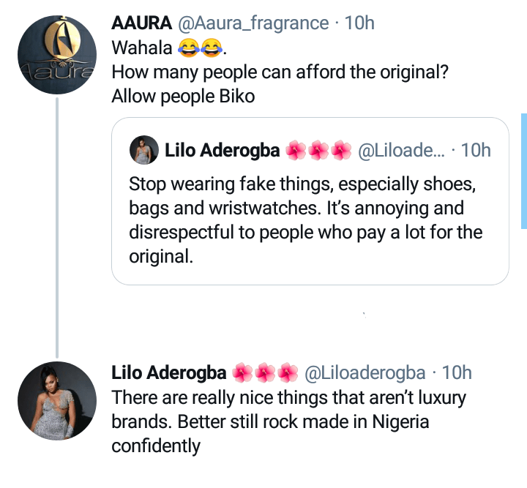527x488 pixels.
Task: Click the @Aaura_fragrance handle
Action: (253, 23)
